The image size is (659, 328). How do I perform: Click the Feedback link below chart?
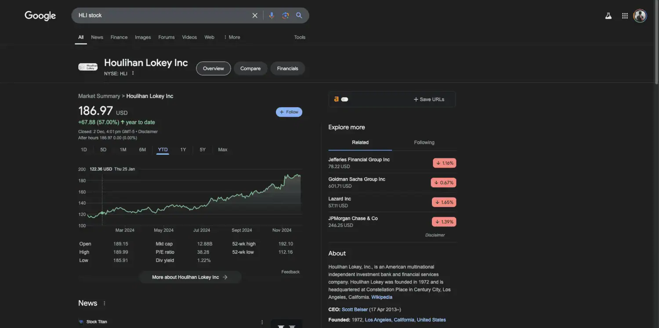tap(290, 272)
